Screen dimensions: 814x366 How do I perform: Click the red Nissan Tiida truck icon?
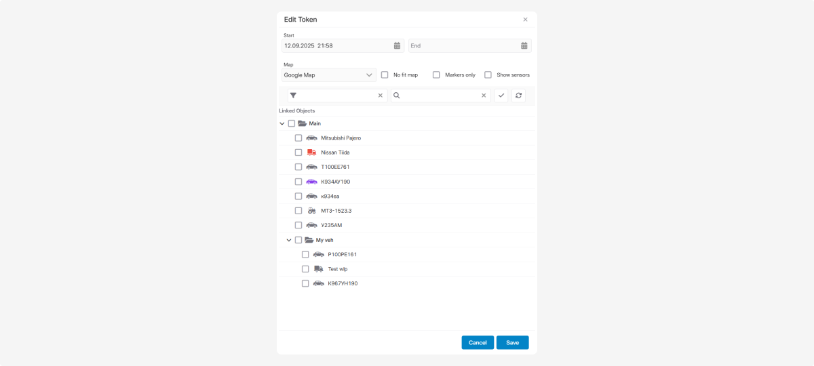(311, 152)
